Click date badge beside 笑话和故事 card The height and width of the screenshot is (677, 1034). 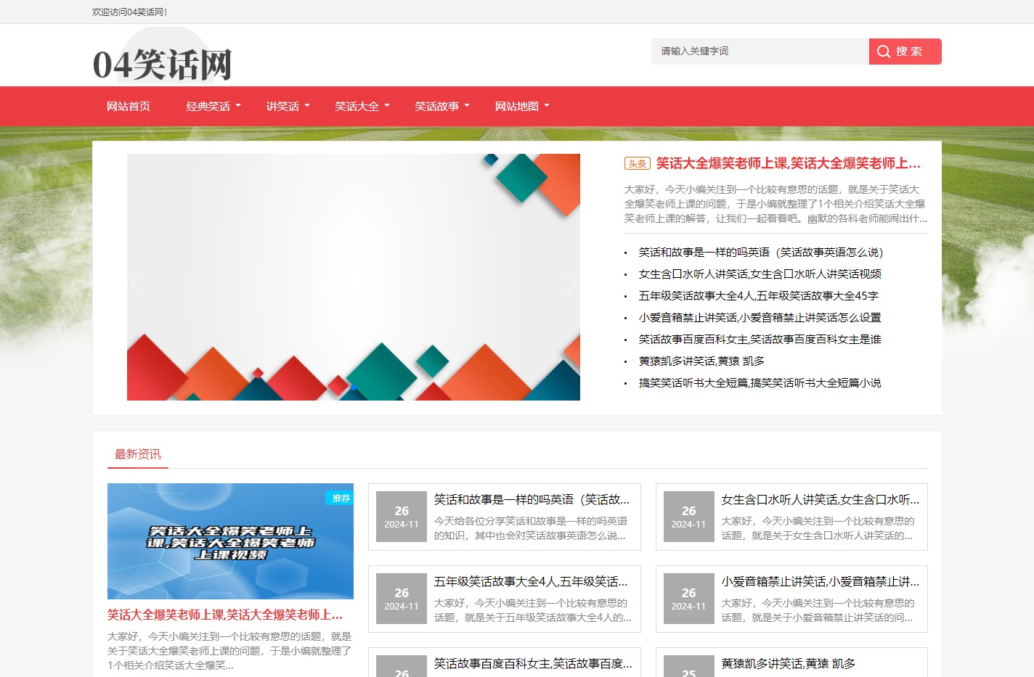[402, 517]
